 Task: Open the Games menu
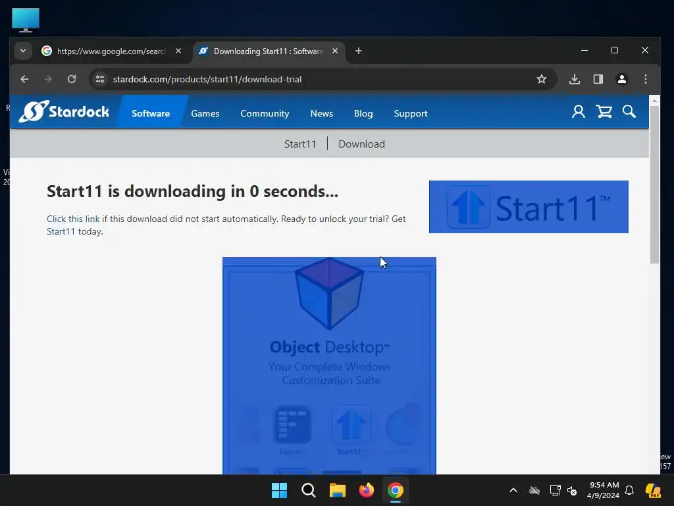205,113
